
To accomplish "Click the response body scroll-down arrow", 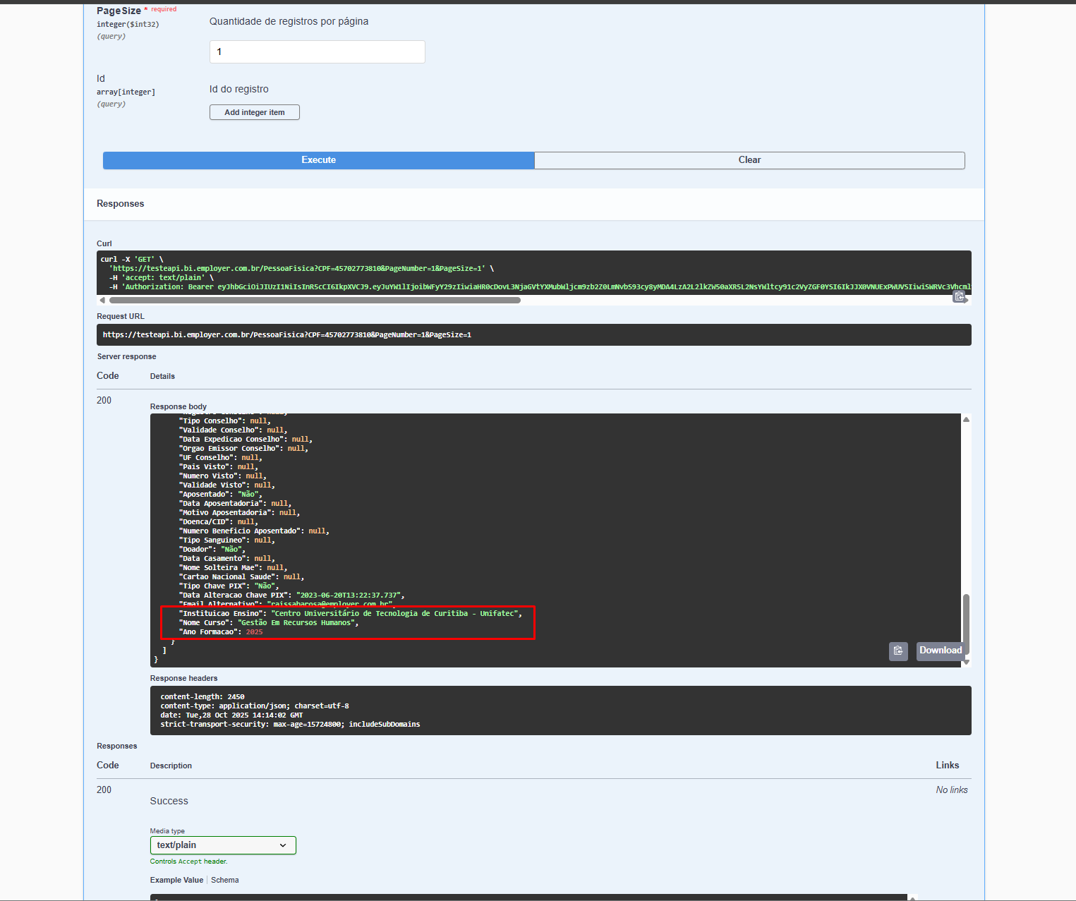I will pos(967,662).
